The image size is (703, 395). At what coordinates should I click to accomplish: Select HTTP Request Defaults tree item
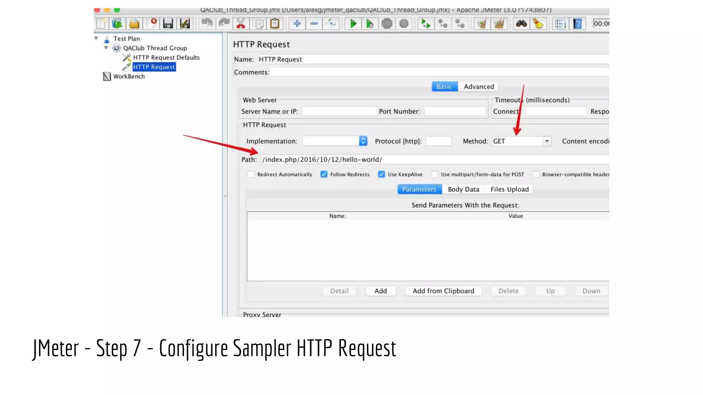[166, 58]
